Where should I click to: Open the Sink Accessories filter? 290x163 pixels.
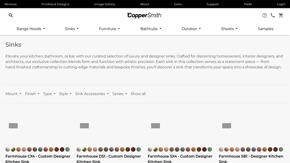[x=92, y=94]
